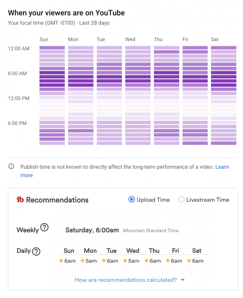Viewport: 243px width, 298px height.
Task: Select the Livestream Time radio button
Action: coord(181,200)
